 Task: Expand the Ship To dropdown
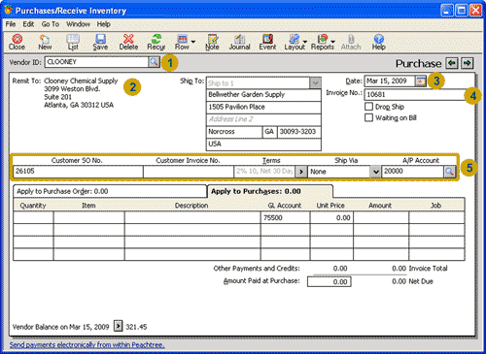315,83
